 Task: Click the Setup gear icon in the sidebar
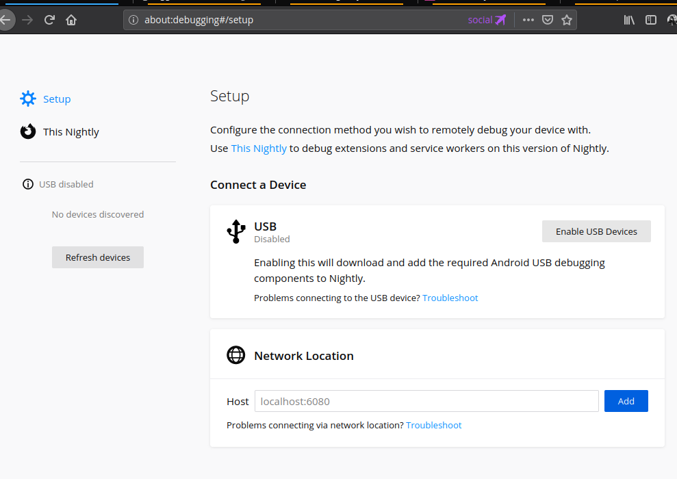[x=28, y=99]
